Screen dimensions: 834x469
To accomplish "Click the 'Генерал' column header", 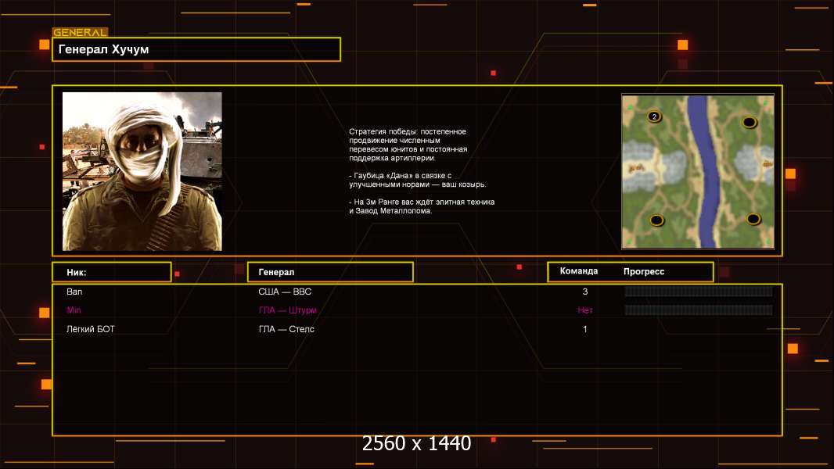I will point(330,272).
